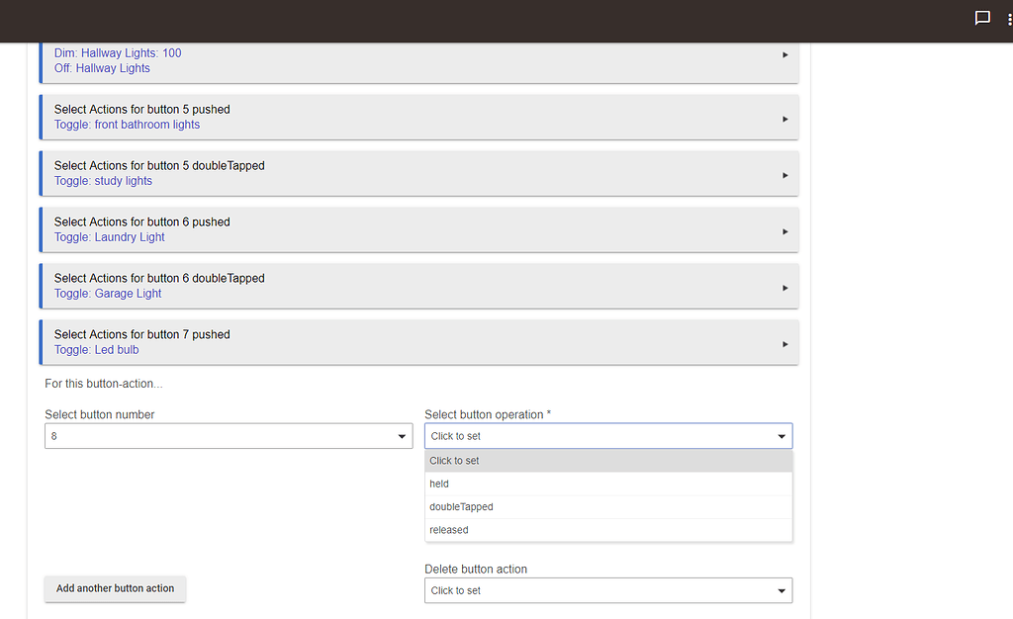Click 'Select Actions for button 6 pushed'

pyautogui.click(x=142, y=222)
